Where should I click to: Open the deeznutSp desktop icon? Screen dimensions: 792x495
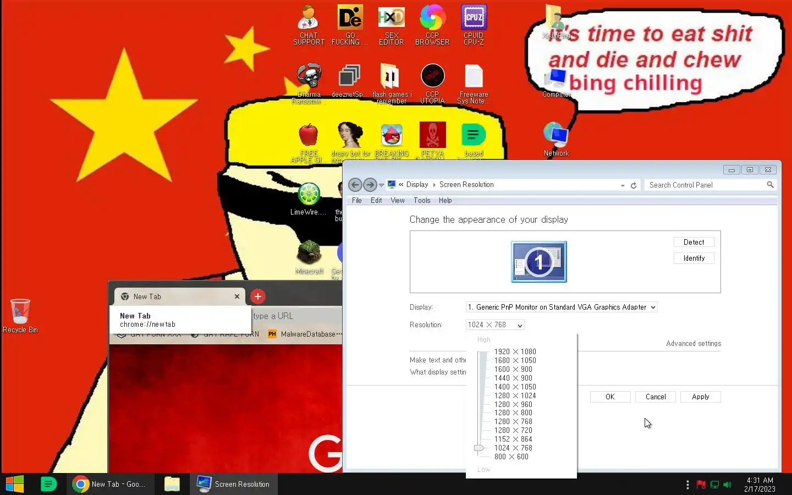[350, 82]
